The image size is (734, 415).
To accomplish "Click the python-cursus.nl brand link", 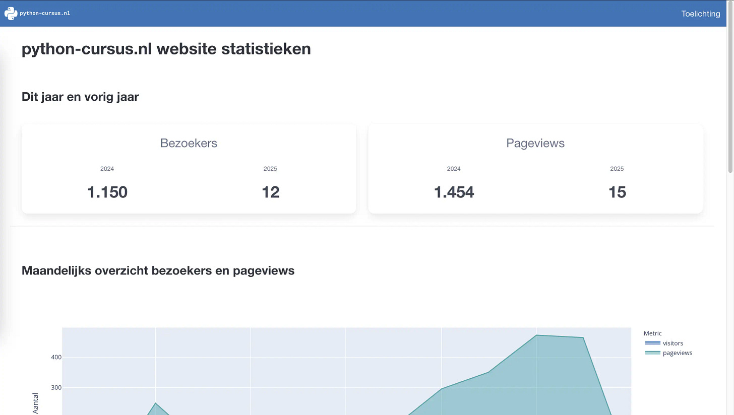I will [x=45, y=14].
